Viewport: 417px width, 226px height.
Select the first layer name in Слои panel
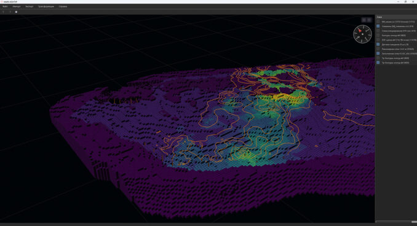pyautogui.click(x=398, y=21)
